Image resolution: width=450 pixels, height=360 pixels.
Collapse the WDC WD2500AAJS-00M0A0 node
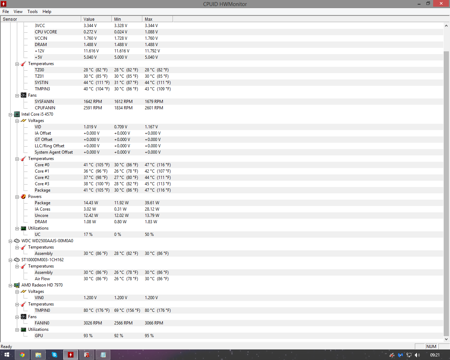(10, 241)
